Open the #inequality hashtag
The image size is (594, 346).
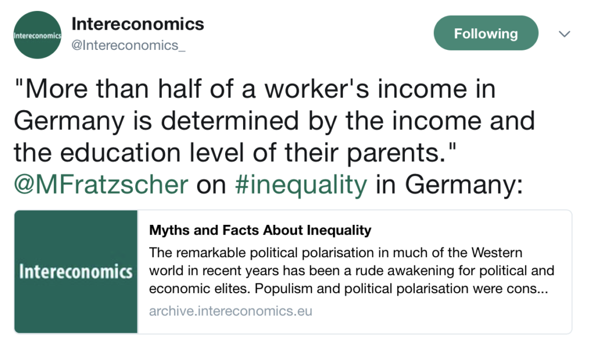click(x=300, y=184)
